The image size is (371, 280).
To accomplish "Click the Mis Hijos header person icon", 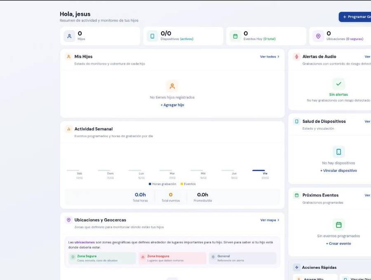I will click(x=68, y=57).
